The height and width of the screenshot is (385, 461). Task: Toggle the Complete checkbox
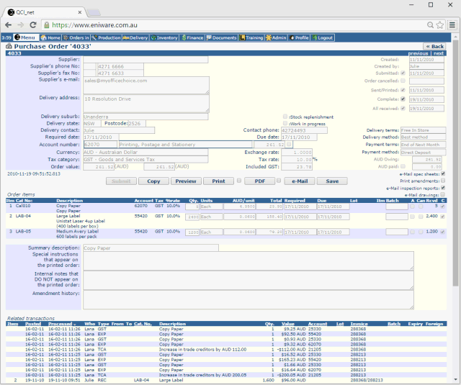(x=403, y=99)
